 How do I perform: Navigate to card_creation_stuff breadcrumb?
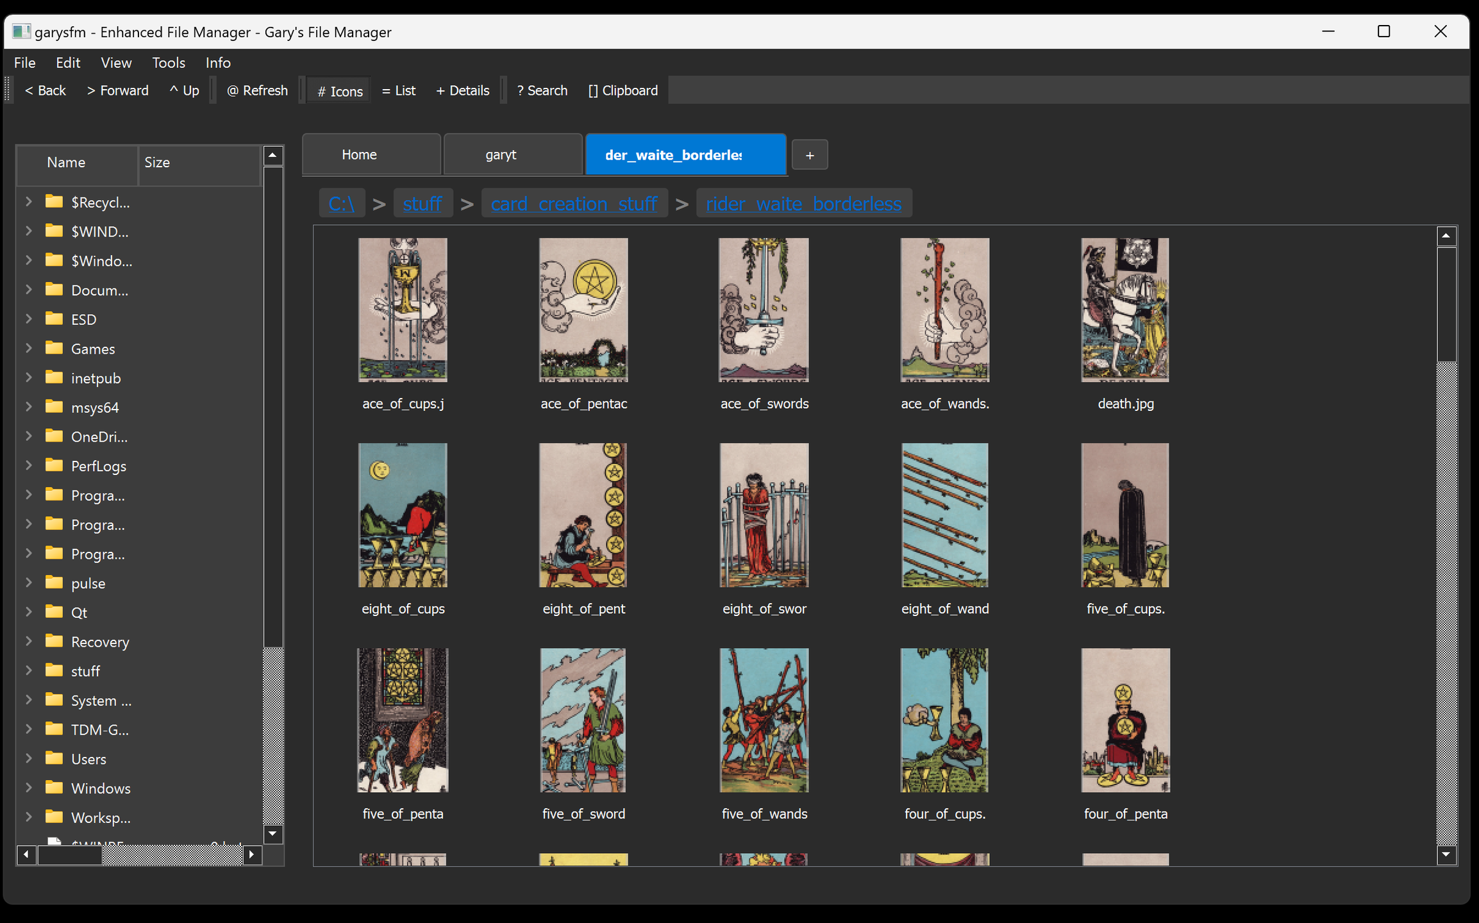(x=574, y=203)
